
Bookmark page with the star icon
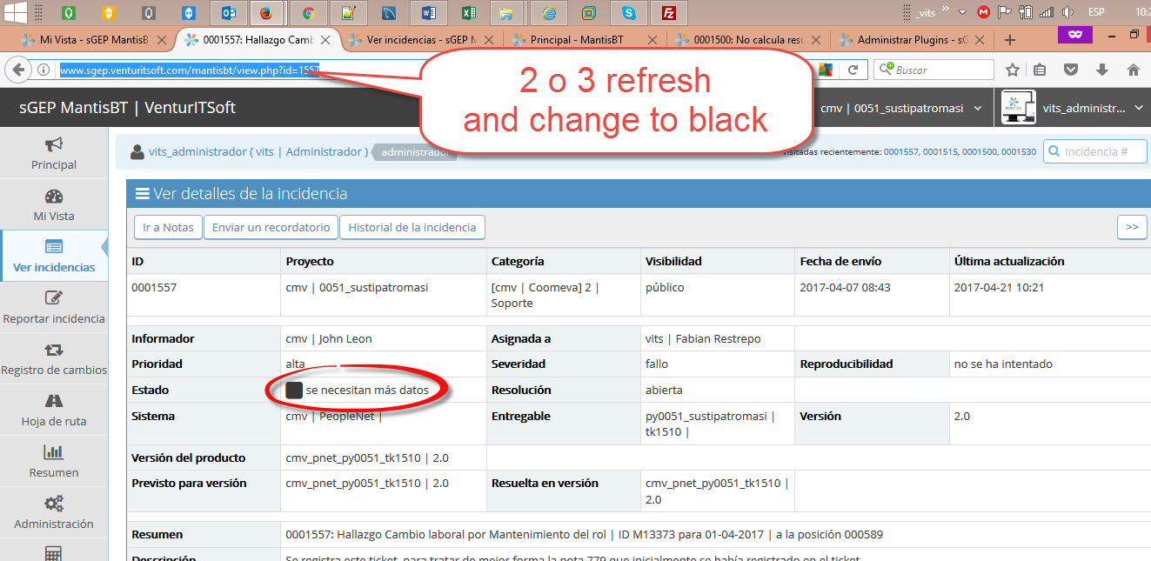pos(1013,70)
